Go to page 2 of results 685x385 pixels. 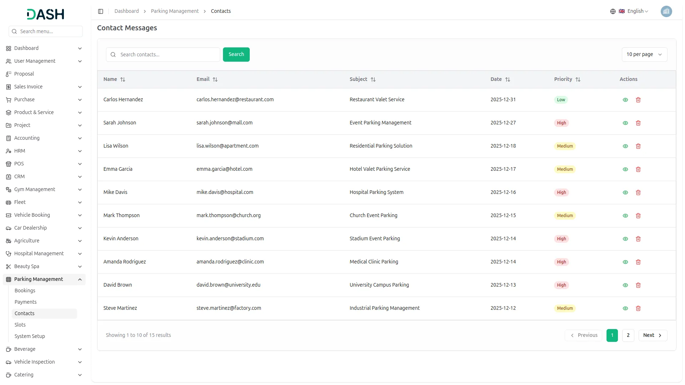click(x=628, y=335)
